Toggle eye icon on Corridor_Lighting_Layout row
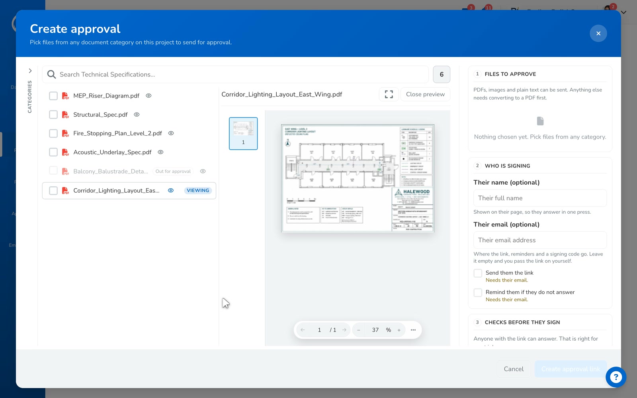Screen dimensions: 637x398 pos(171,190)
